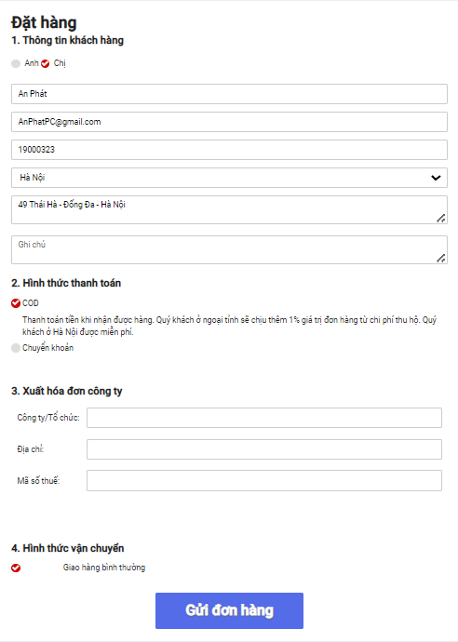Click the invoice Địa chỉ input field

[x=264, y=449]
